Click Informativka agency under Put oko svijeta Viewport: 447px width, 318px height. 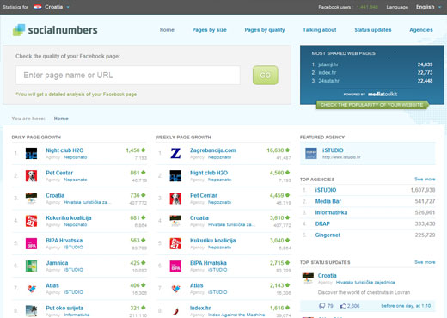[x=77, y=315]
